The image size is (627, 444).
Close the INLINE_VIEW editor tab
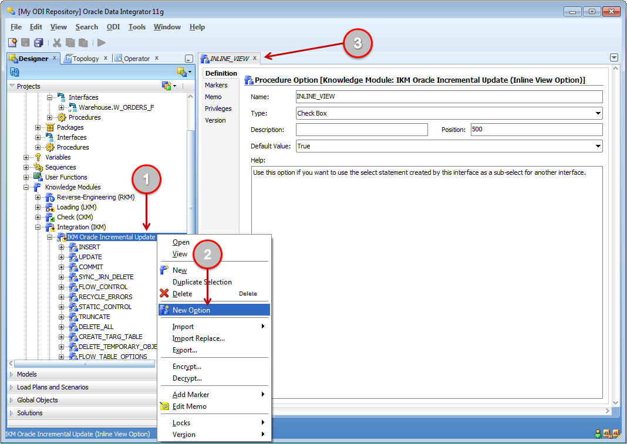[x=255, y=58]
